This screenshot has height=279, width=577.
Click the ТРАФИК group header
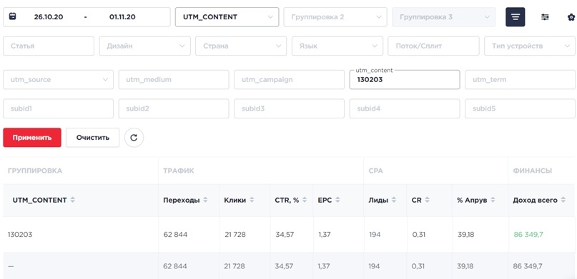[179, 171]
